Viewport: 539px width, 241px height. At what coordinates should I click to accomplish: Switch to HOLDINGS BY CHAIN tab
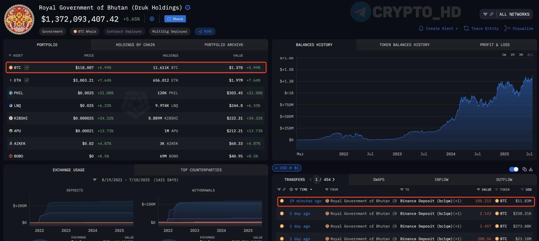pyautogui.click(x=135, y=45)
